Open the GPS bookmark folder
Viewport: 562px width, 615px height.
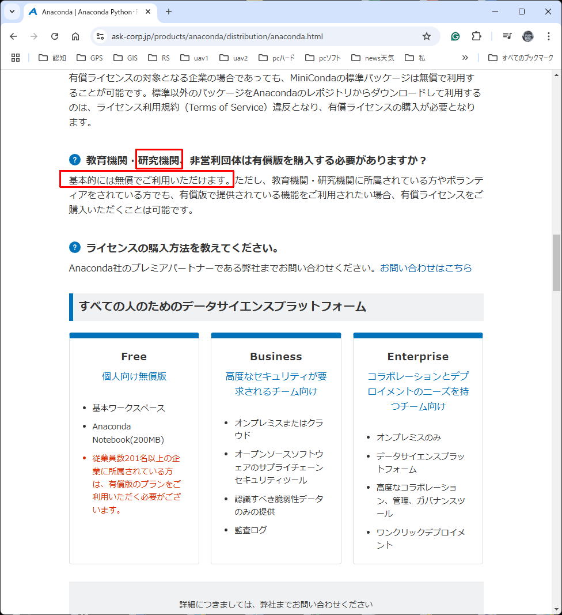tap(90, 58)
